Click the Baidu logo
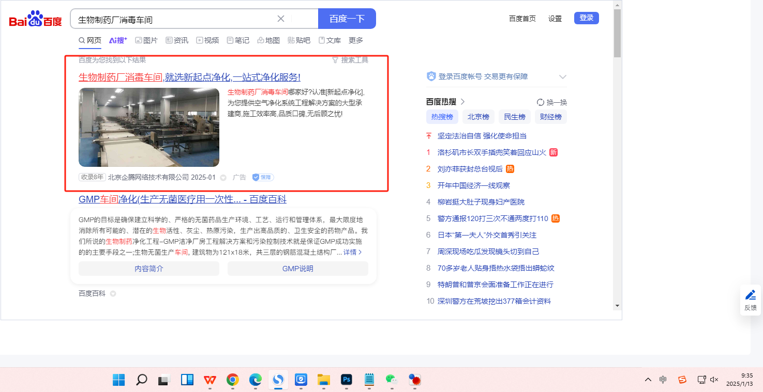The width and height of the screenshot is (763, 392). (x=35, y=20)
